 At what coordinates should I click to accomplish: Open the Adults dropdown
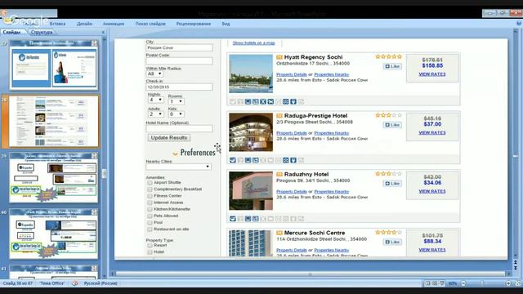[156, 114]
